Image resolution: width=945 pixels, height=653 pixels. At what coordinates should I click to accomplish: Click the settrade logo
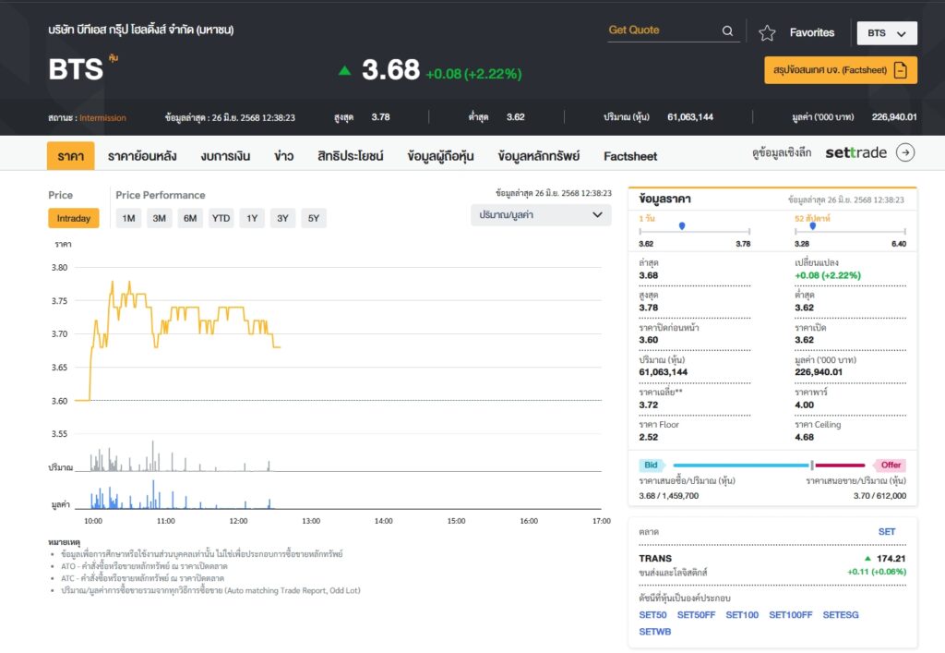[x=855, y=152]
